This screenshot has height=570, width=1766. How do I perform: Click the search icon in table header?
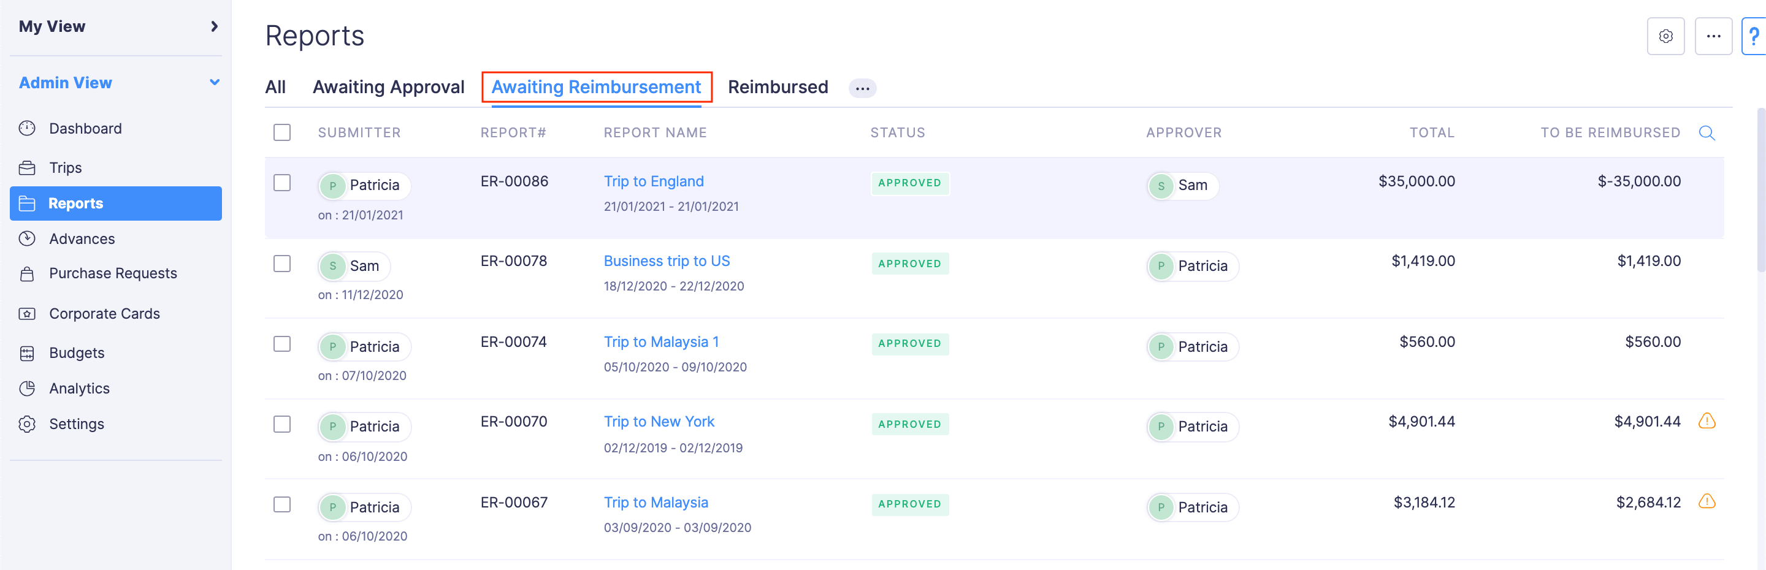point(1707,133)
